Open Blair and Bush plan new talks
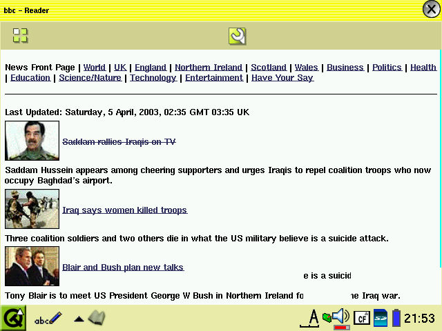Image resolution: width=442 pixels, height=331 pixels. (x=123, y=268)
